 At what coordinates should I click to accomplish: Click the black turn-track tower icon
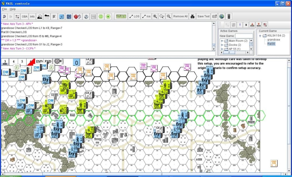click(229, 16)
